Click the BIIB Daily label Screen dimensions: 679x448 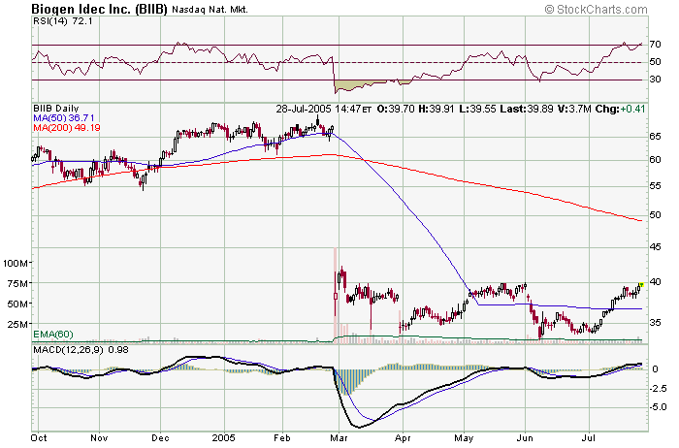[56, 109]
